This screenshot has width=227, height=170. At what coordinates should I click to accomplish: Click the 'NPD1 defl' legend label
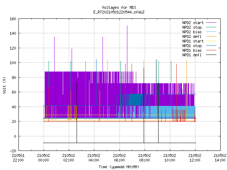tap(192, 55)
